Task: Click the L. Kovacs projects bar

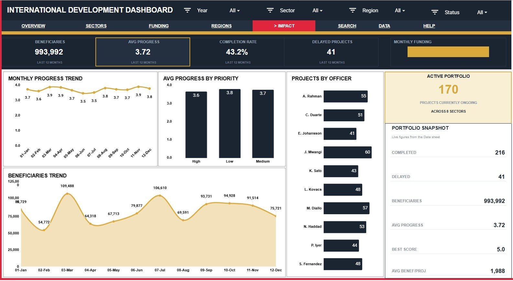Action: pos(343,190)
